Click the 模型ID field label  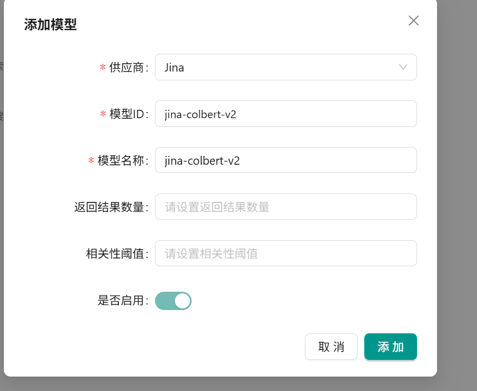click(x=128, y=114)
